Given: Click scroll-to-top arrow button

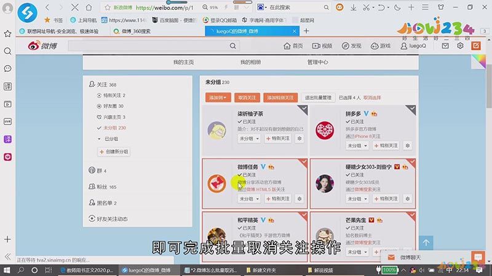Looking at the screenshot, I should pos(426,243).
